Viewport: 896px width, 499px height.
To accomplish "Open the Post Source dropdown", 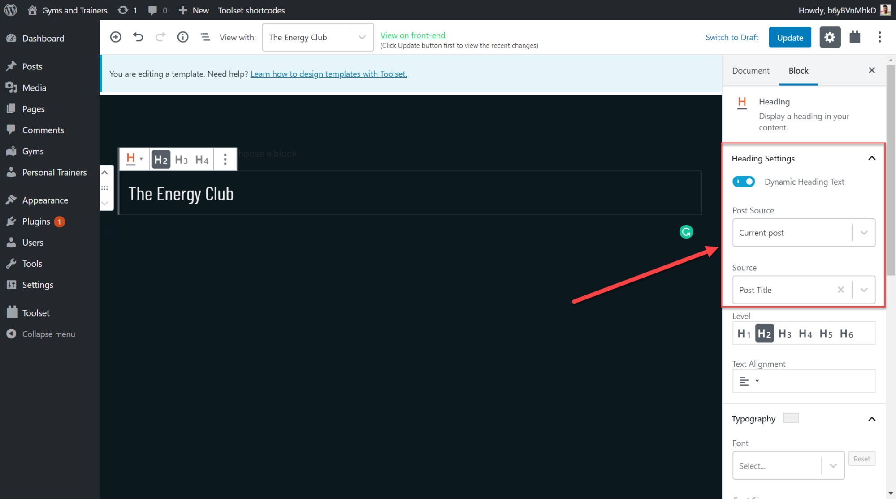I will point(864,233).
